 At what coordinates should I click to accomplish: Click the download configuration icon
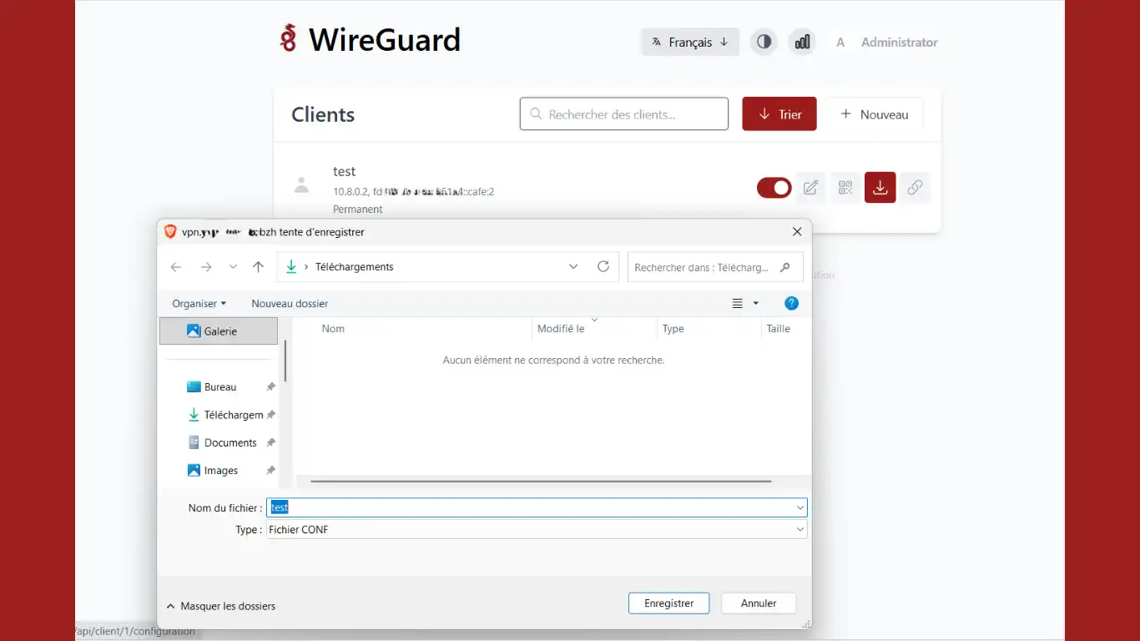pos(880,188)
